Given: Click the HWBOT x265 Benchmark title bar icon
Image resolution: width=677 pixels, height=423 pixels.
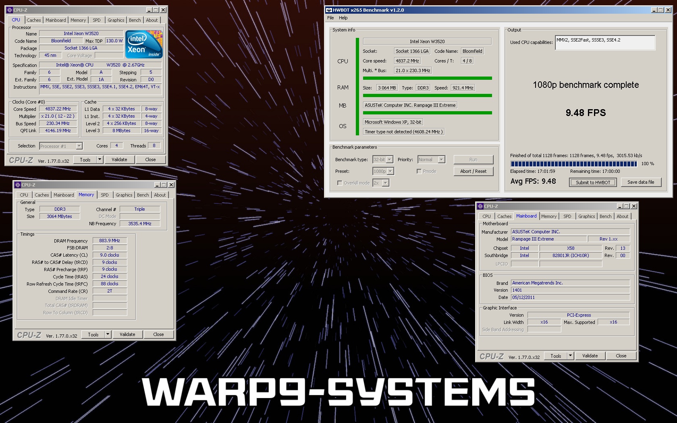Looking at the screenshot, I should 329,10.
